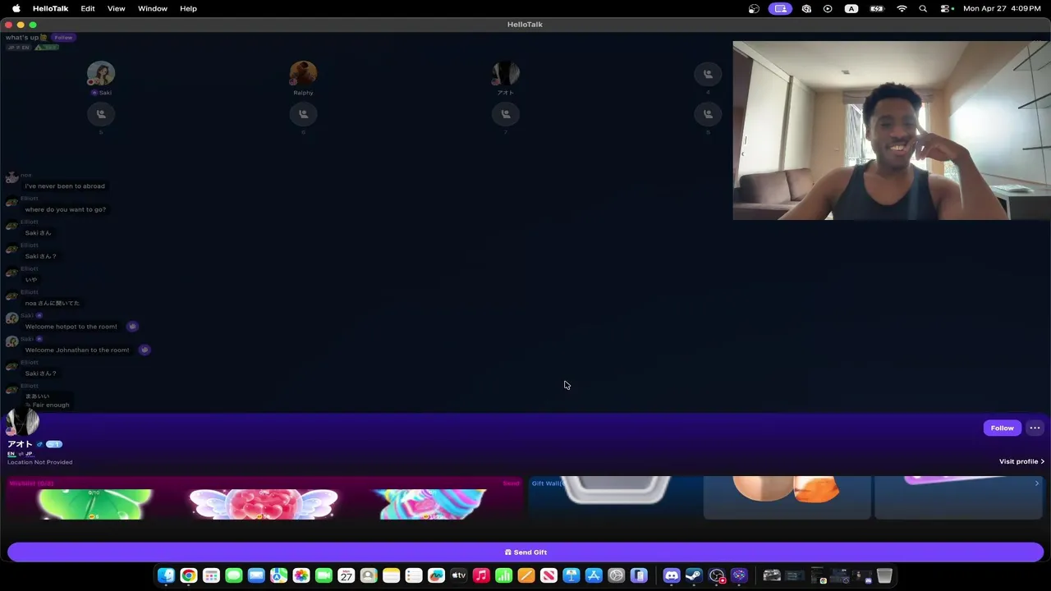
Task: Take empty seat number 4
Action: pyautogui.click(x=708, y=74)
